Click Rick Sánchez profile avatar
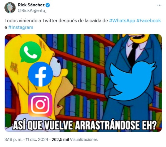The width and height of the screenshot is (166, 147). click(x=10, y=8)
